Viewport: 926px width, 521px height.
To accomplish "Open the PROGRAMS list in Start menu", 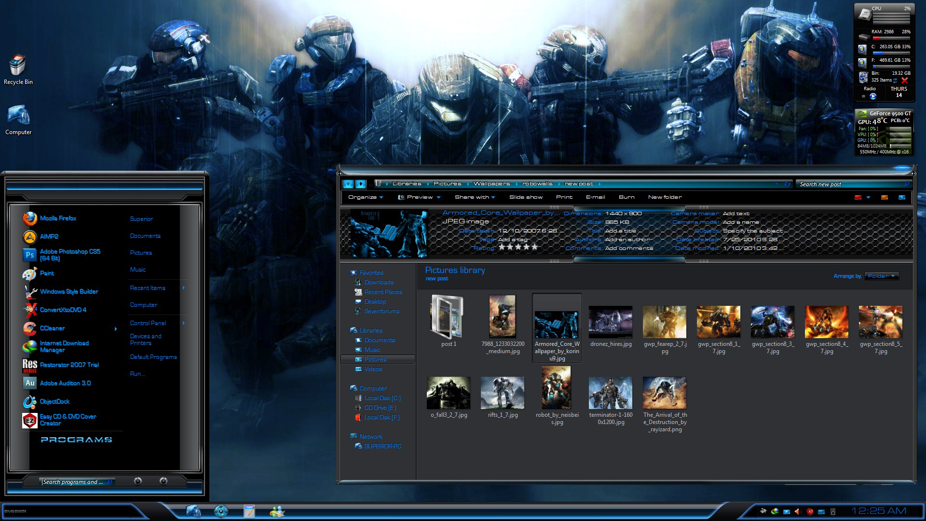I will [76, 440].
